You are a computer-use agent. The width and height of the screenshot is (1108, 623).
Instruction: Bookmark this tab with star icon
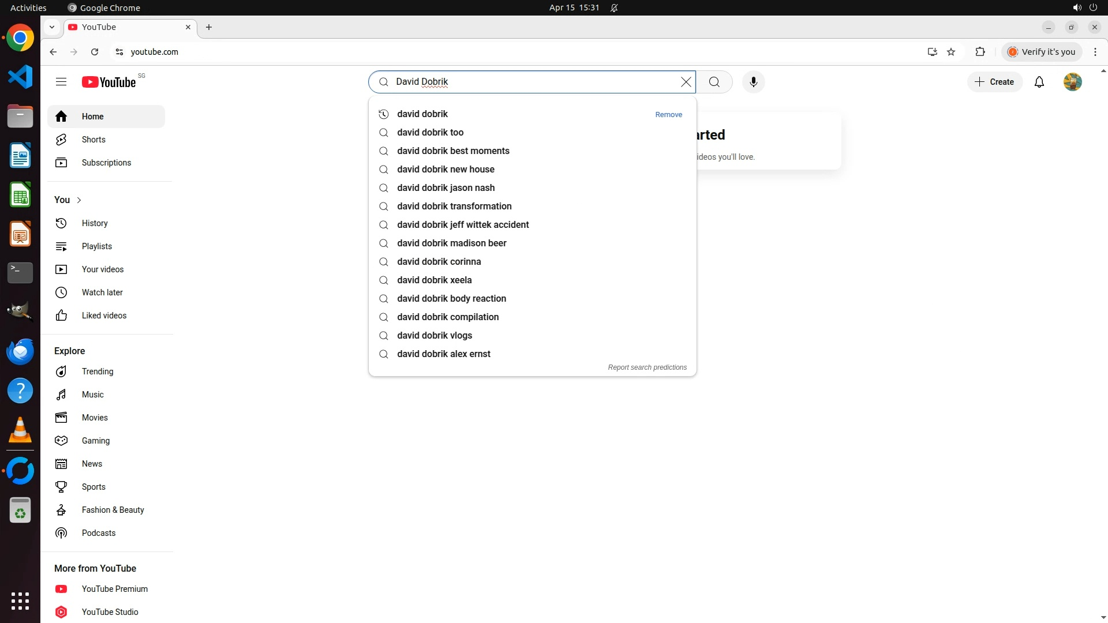951,52
